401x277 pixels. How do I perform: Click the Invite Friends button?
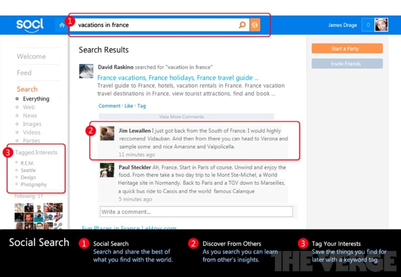pos(347,64)
